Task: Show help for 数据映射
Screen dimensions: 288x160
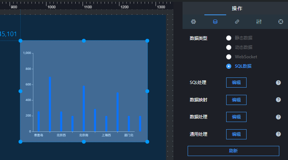Action: point(278,100)
